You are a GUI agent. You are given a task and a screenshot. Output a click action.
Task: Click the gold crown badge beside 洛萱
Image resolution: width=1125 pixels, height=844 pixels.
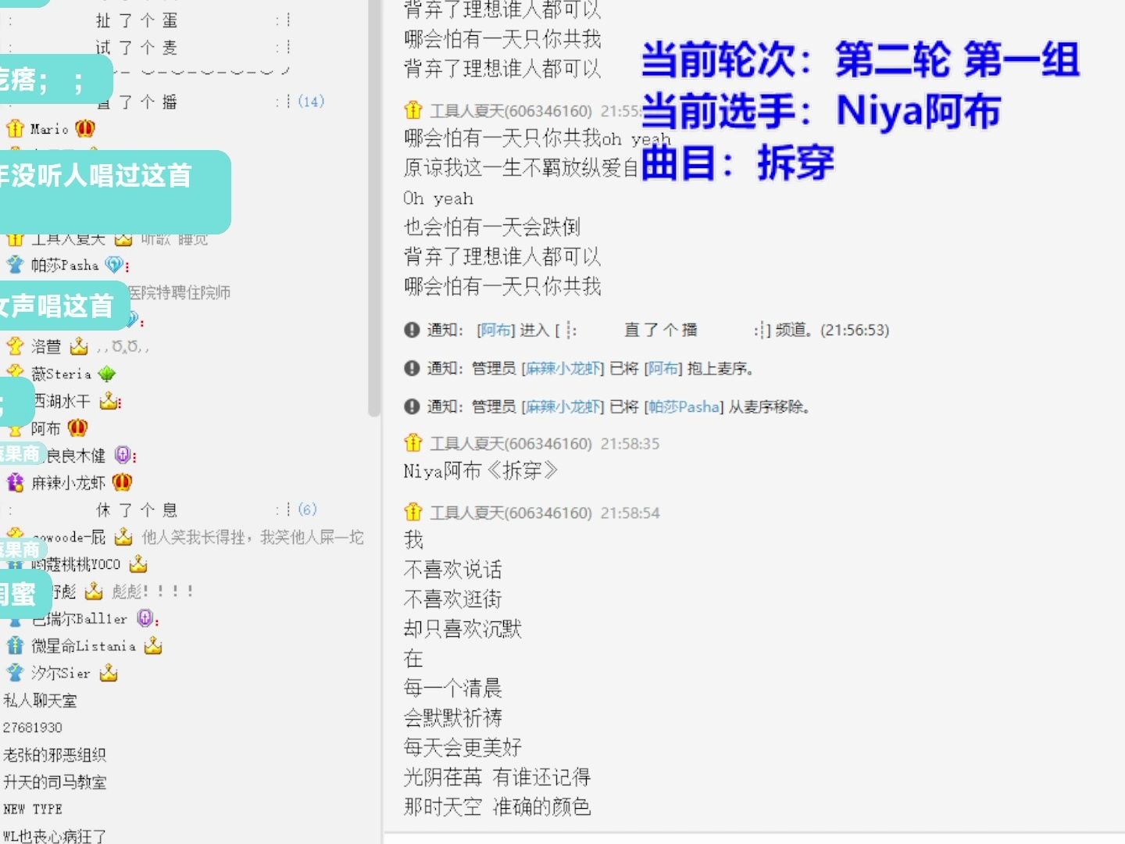[x=79, y=346]
